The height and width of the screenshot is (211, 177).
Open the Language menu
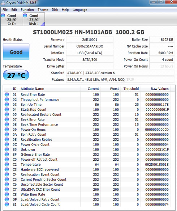[80, 10]
